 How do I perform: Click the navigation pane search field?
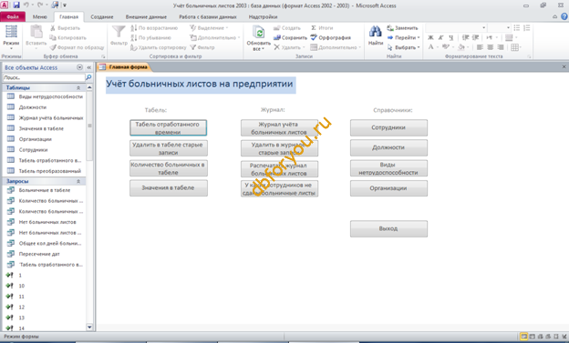tap(44, 77)
